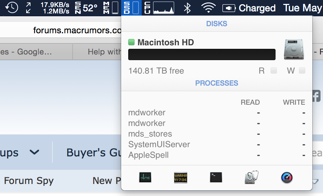
Task: Click the READ column header
Action: click(x=250, y=102)
